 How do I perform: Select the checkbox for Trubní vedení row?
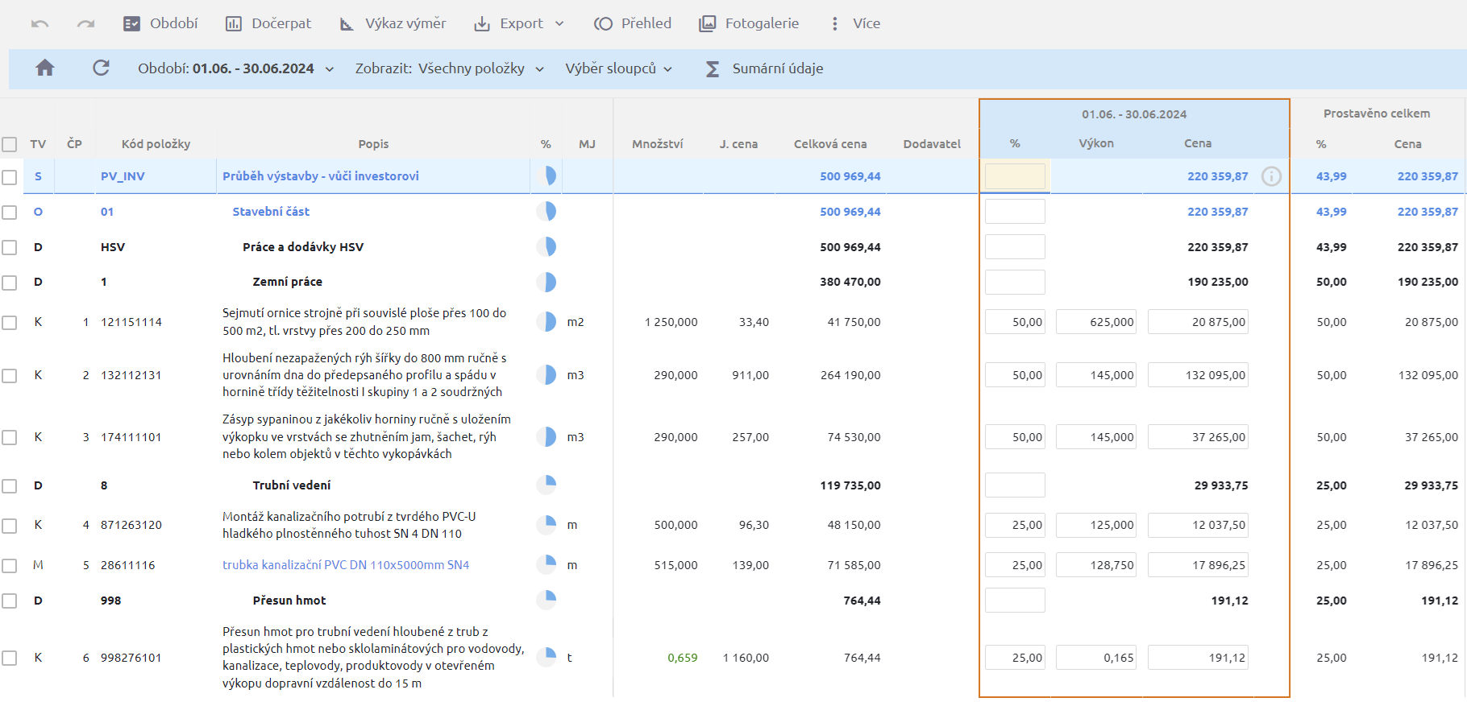pyautogui.click(x=10, y=486)
